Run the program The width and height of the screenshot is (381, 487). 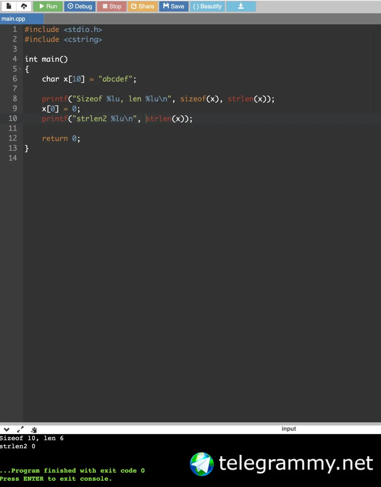(48, 6)
